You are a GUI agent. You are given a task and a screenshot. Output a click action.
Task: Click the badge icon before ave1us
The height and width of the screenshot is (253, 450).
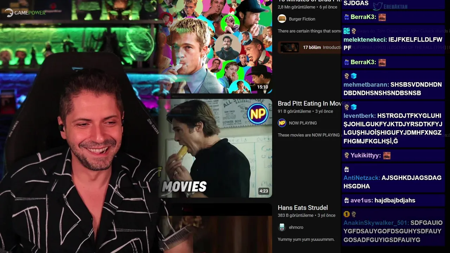pyautogui.click(x=347, y=200)
